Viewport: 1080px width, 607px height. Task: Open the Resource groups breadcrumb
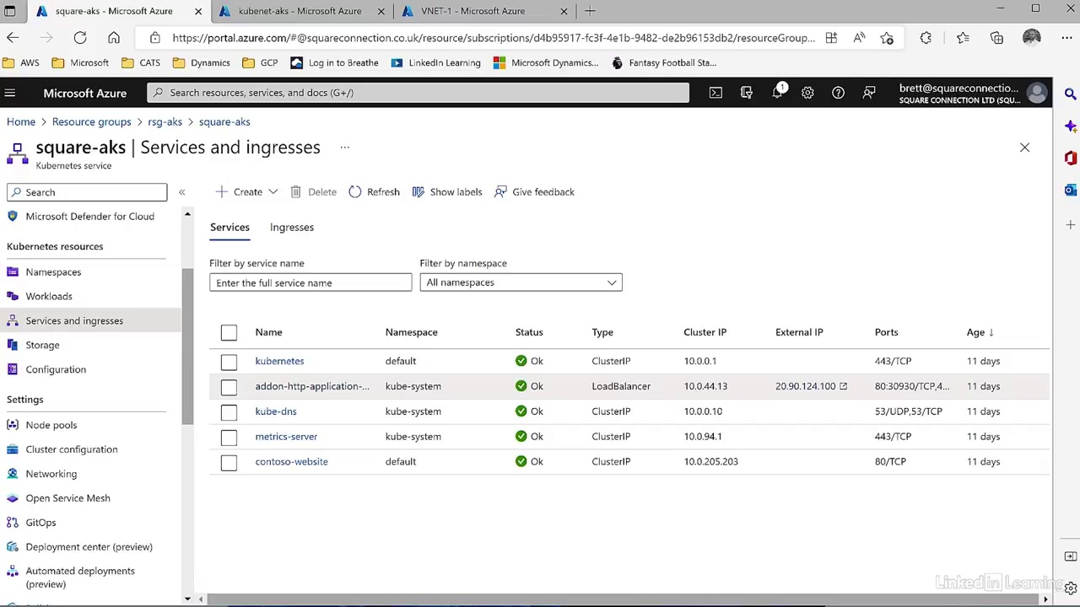click(91, 122)
